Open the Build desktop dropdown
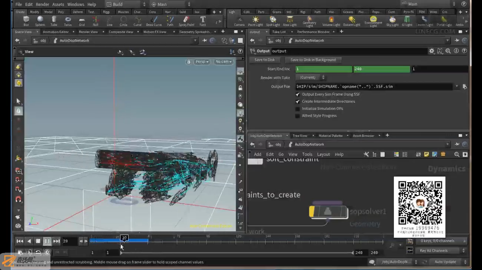482x270 pixels. [125, 4]
